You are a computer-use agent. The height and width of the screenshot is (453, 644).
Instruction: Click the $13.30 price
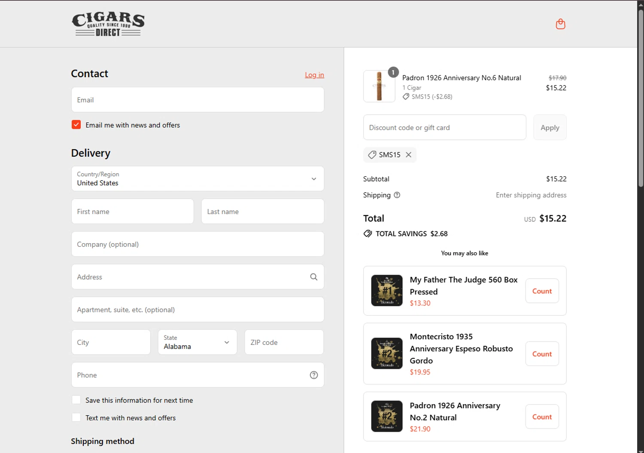(x=420, y=303)
